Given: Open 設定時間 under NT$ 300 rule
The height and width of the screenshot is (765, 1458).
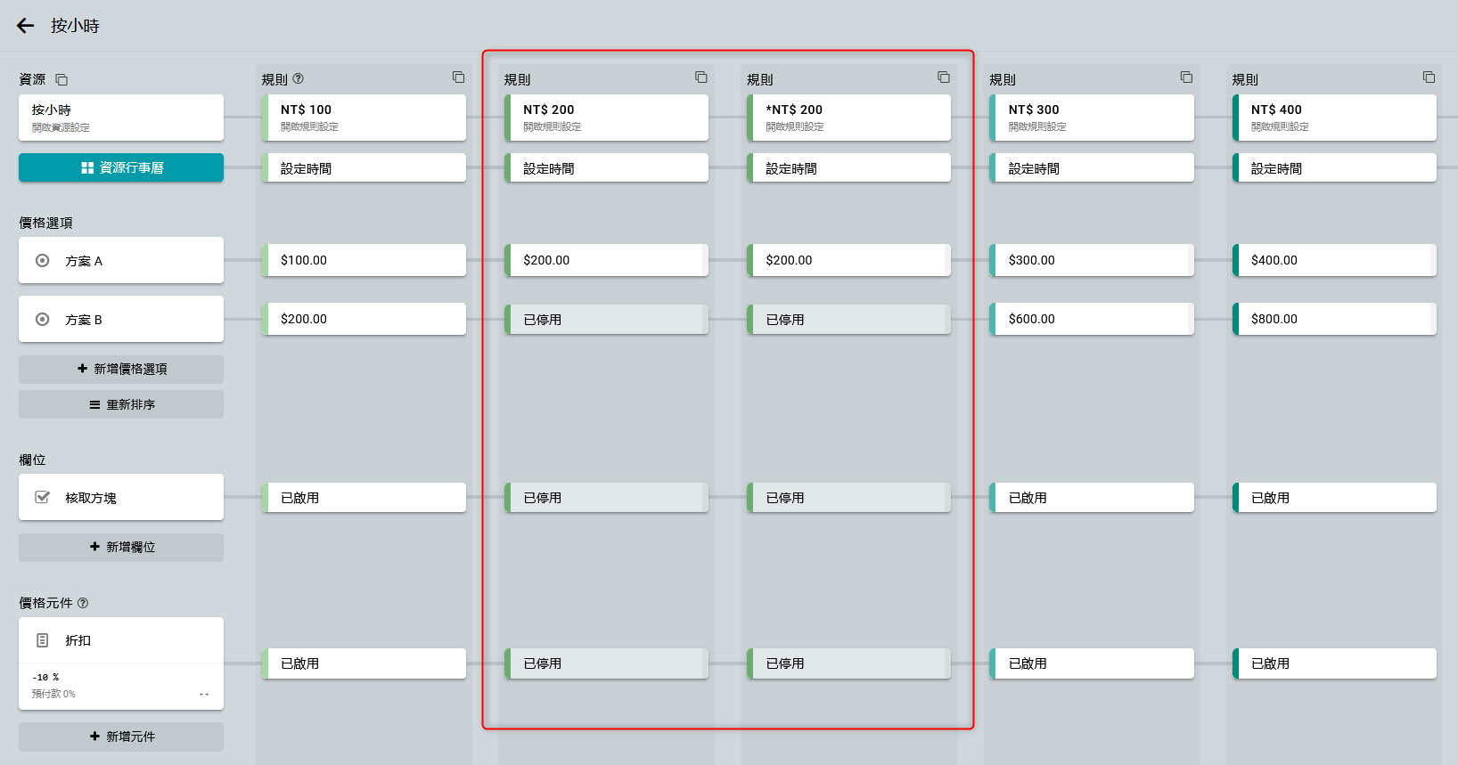Looking at the screenshot, I should pos(1092,168).
